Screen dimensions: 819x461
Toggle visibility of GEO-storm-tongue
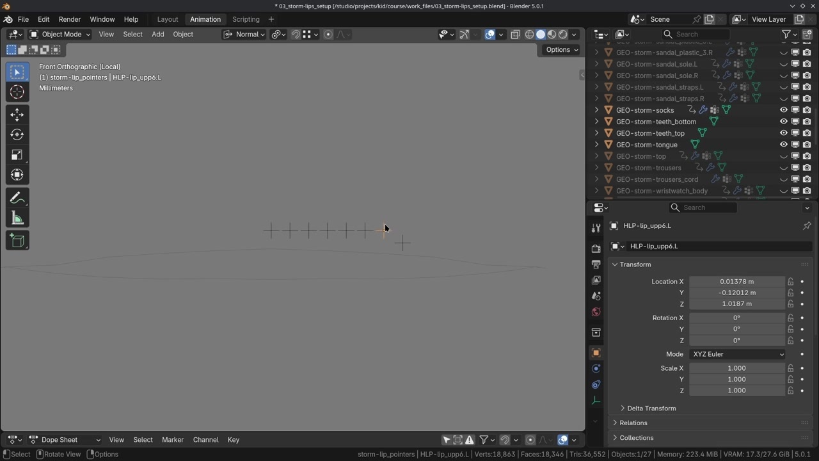pyautogui.click(x=783, y=145)
